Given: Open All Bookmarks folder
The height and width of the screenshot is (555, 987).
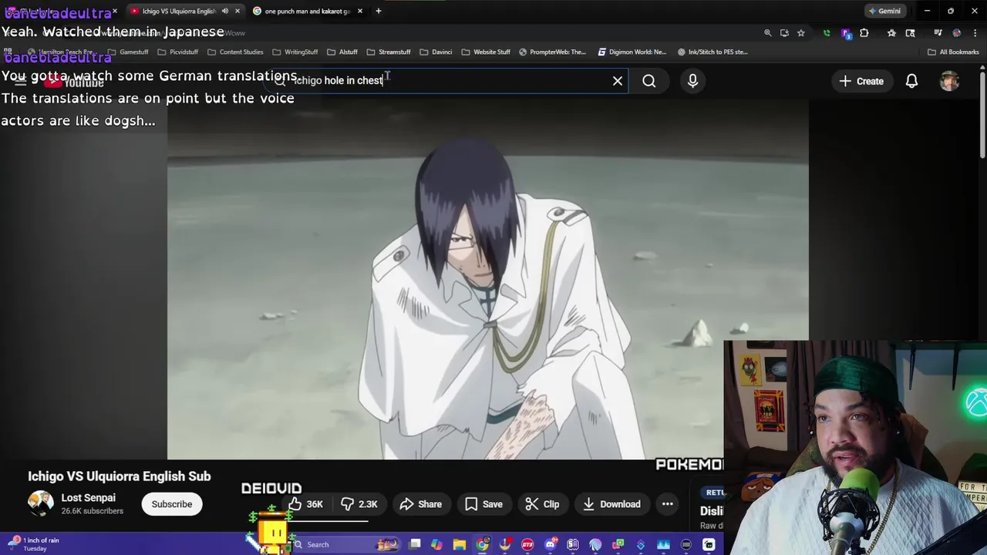Looking at the screenshot, I should (x=953, y=52).
